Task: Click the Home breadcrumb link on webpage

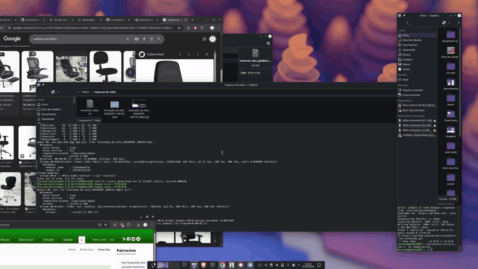Action: [72, 249]
